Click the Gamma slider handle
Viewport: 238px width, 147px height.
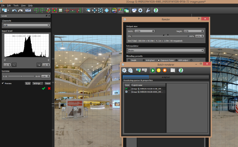click(x=21, y=76)
